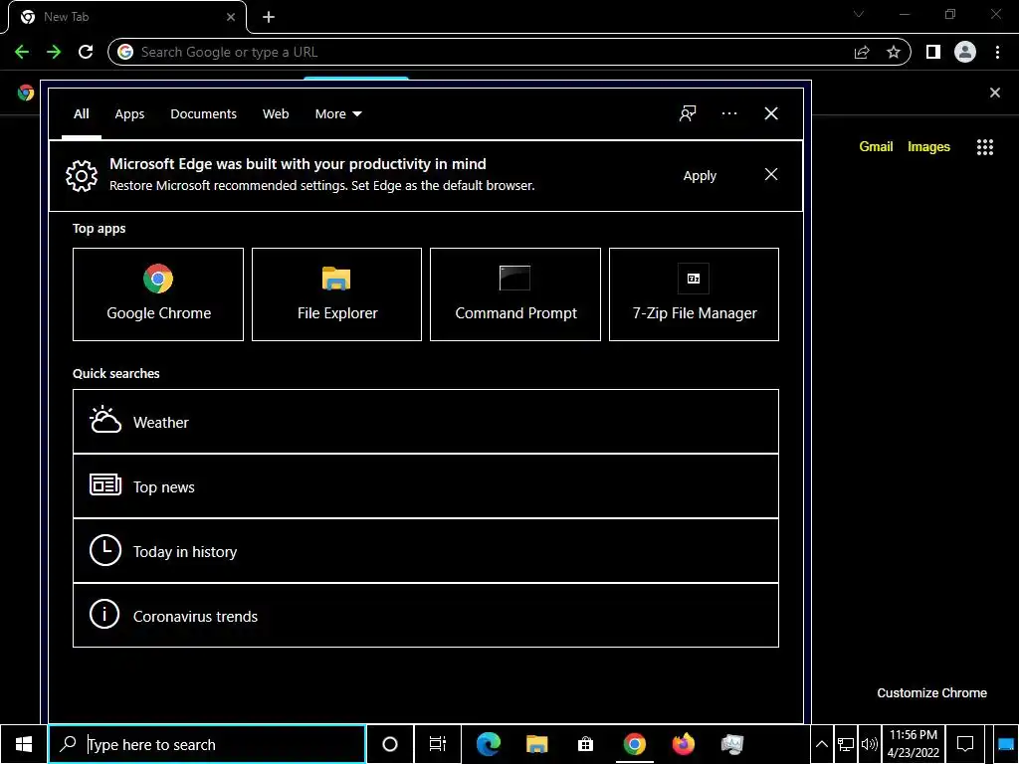
Task: Show hidden system tray icons
Action: coord(821,744)
